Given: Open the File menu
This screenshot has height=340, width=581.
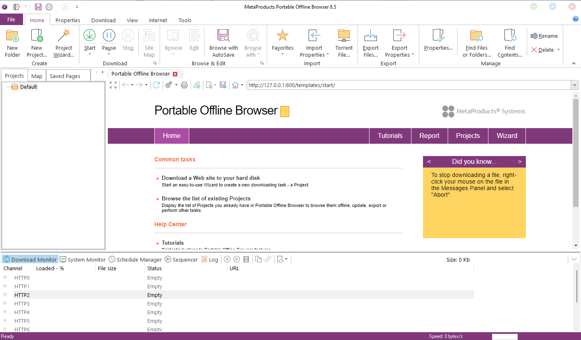Looking at the screenshot, I should [x=12, y=19].
